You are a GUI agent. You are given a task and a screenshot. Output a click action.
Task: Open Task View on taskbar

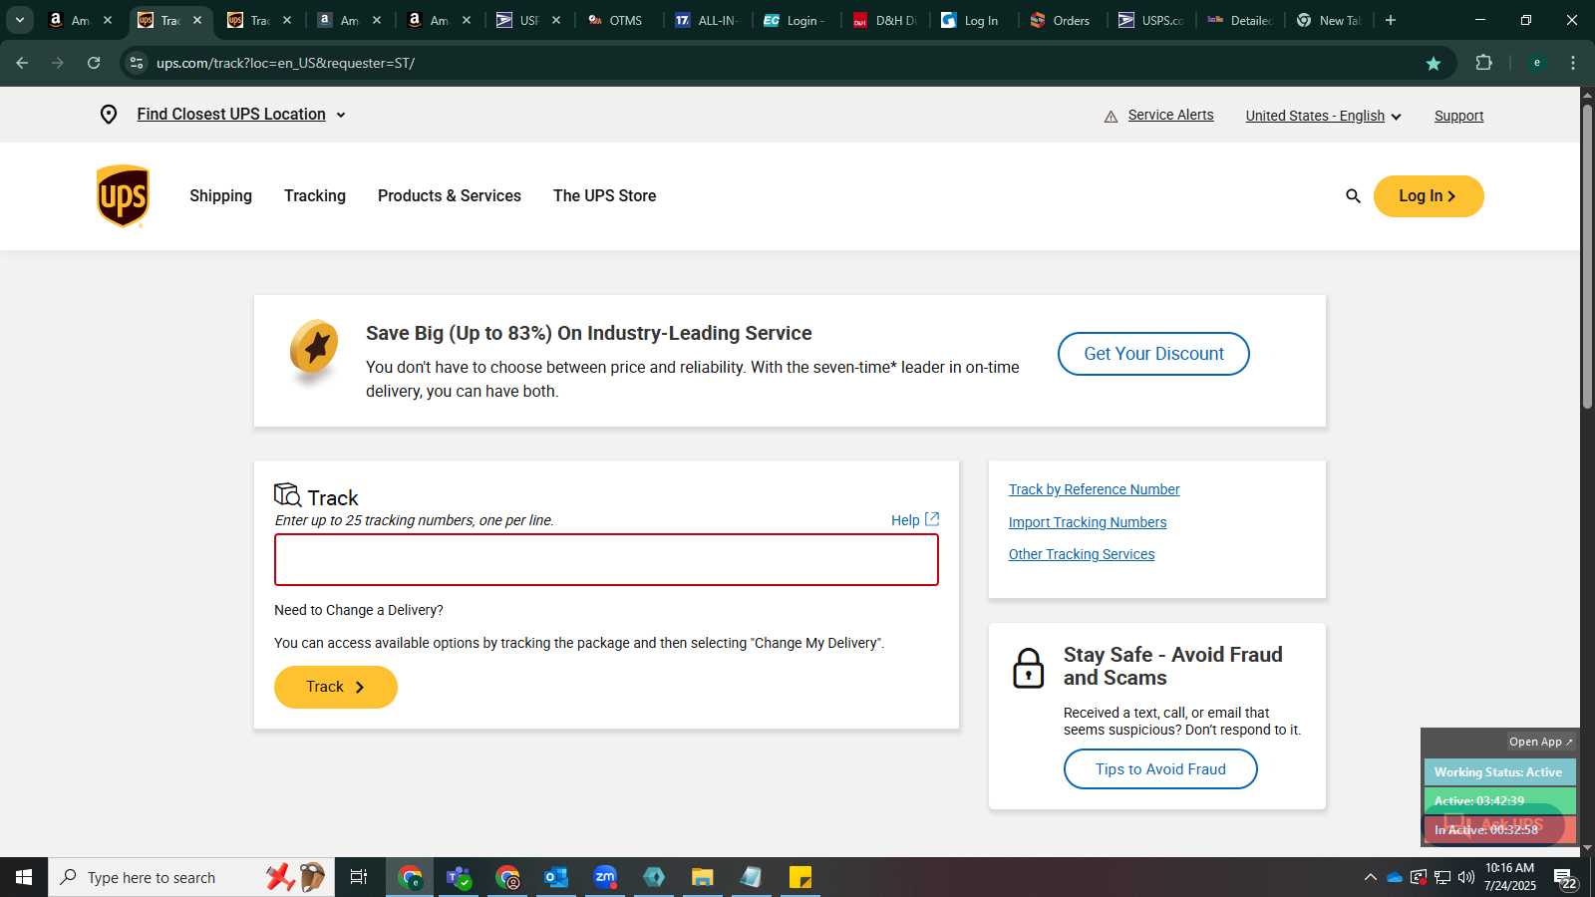point(359,877)
